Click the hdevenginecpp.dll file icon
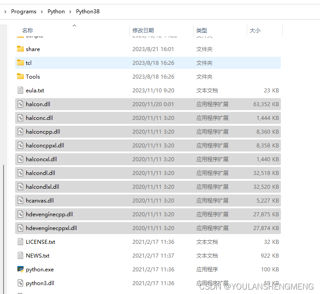 tap(20, 214)
